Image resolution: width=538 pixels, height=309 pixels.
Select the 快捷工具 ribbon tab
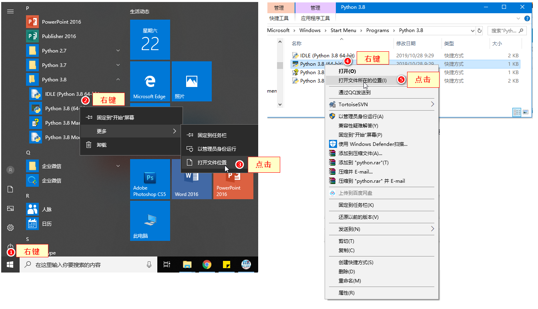[279, 18]
